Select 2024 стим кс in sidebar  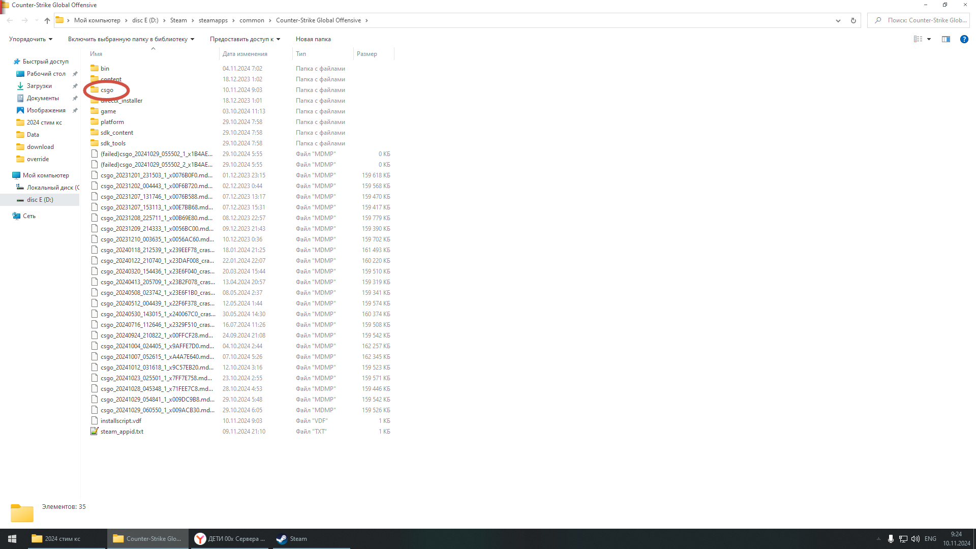pos(44,123)
